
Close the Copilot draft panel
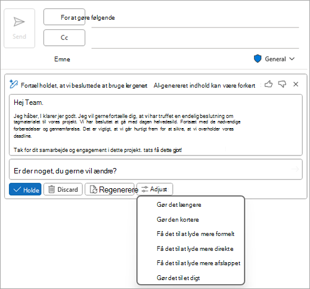tap(296, 84)
